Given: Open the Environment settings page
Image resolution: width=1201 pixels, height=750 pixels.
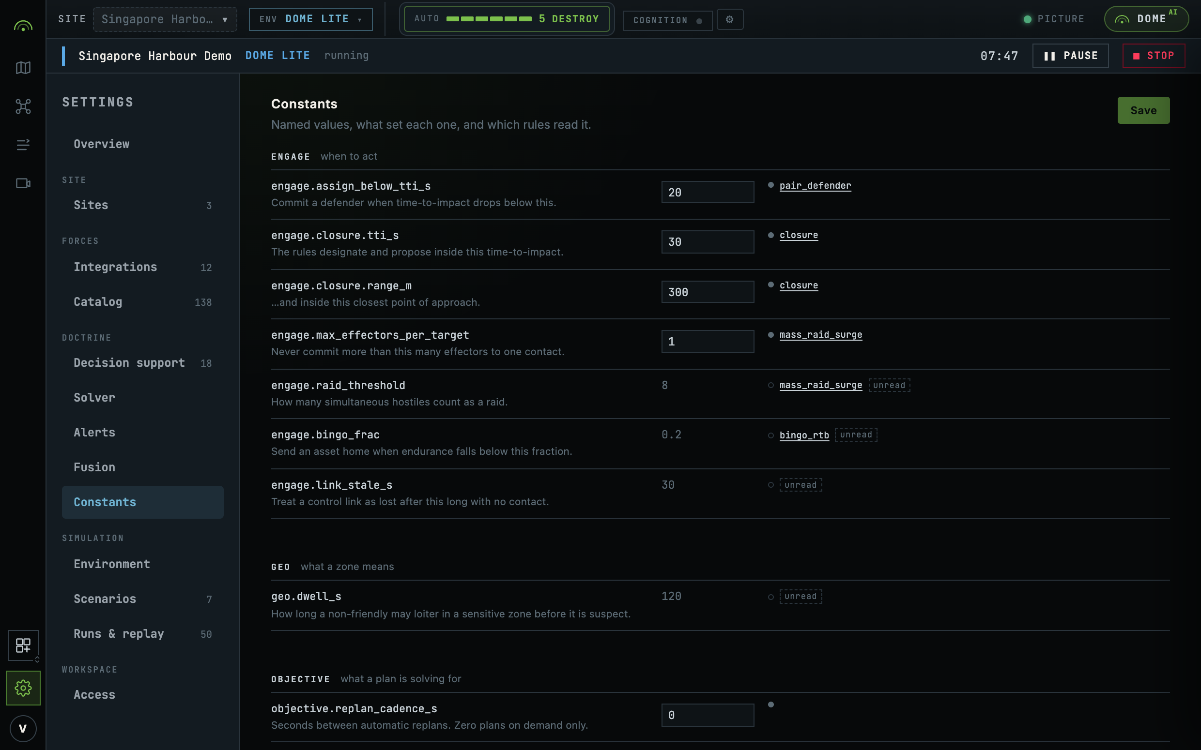Looking at the screenshot, I should tap(142, 564).
